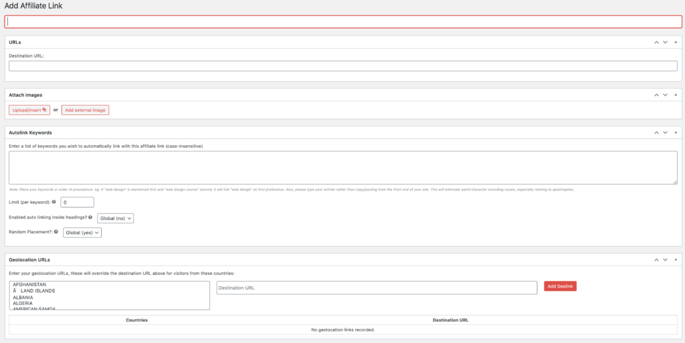Screen dimensions: 685x343
Task: Focus the autolink keywords textarea
Action: tap(343, 168)
